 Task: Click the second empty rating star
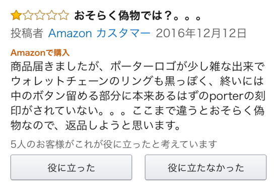tap(28, 15)
